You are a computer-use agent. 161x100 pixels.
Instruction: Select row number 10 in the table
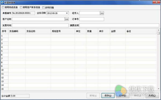tap(5, 70)
